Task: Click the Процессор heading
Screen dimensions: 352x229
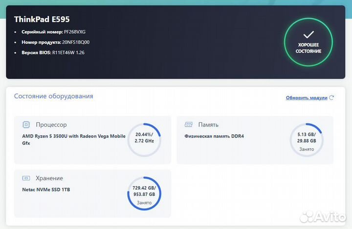Action: 51,125
